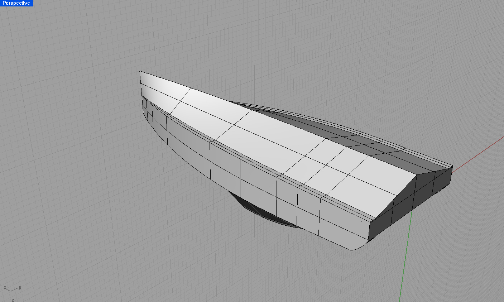Screen dimensions: 504x302
Task: Click the green Y-axis line
Action: coord(406,256)
